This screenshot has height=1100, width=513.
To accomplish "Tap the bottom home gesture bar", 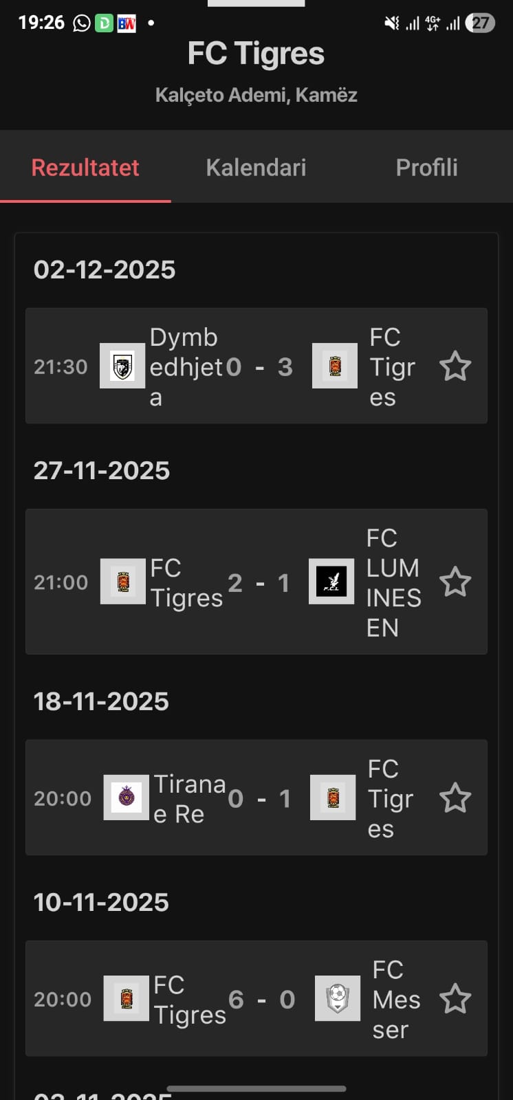I will (x=256, y=1088).
